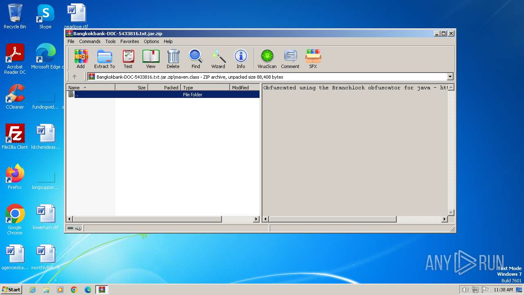The width and height of the screenshot is (524, 295).
Task: Open the Tools menu
Action: (111, 41)
